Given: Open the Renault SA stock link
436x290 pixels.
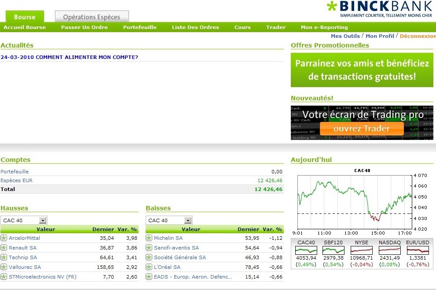Looking at the screenshot, I should click(23, 248).
